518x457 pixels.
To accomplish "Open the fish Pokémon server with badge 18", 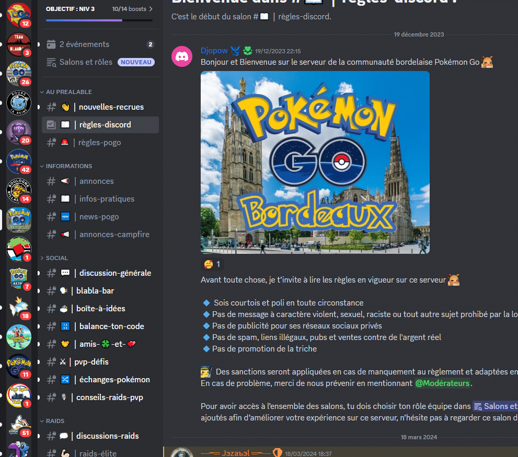I will coord(19,308).
